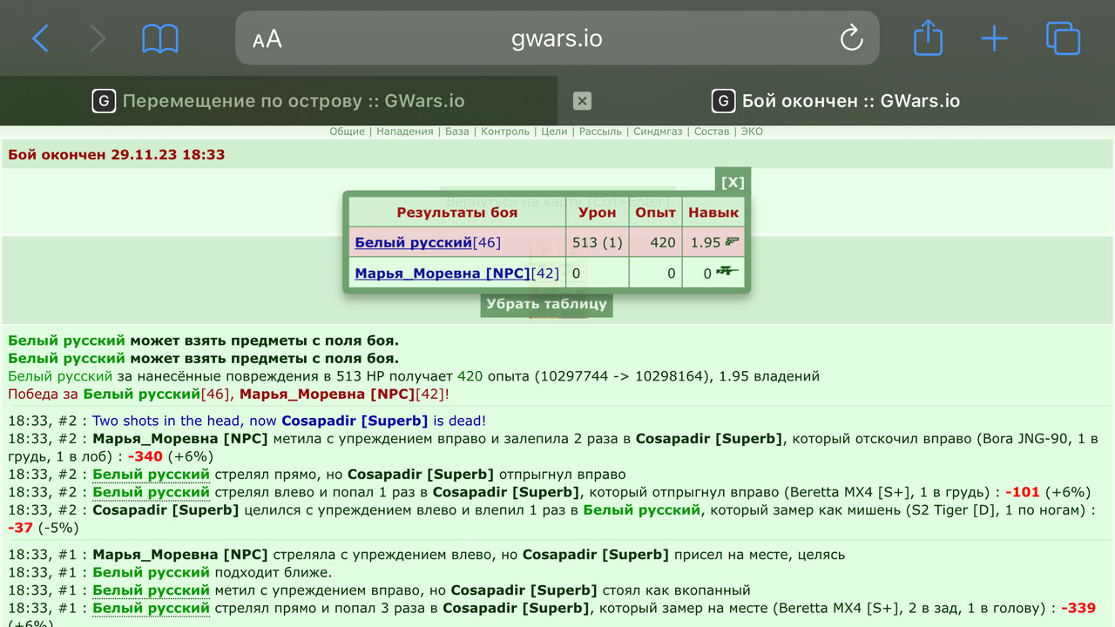The height and width of the screenshot is (627, 1115).
Task: Switch to Перемещение по острову tab
Action: (279, 101)
